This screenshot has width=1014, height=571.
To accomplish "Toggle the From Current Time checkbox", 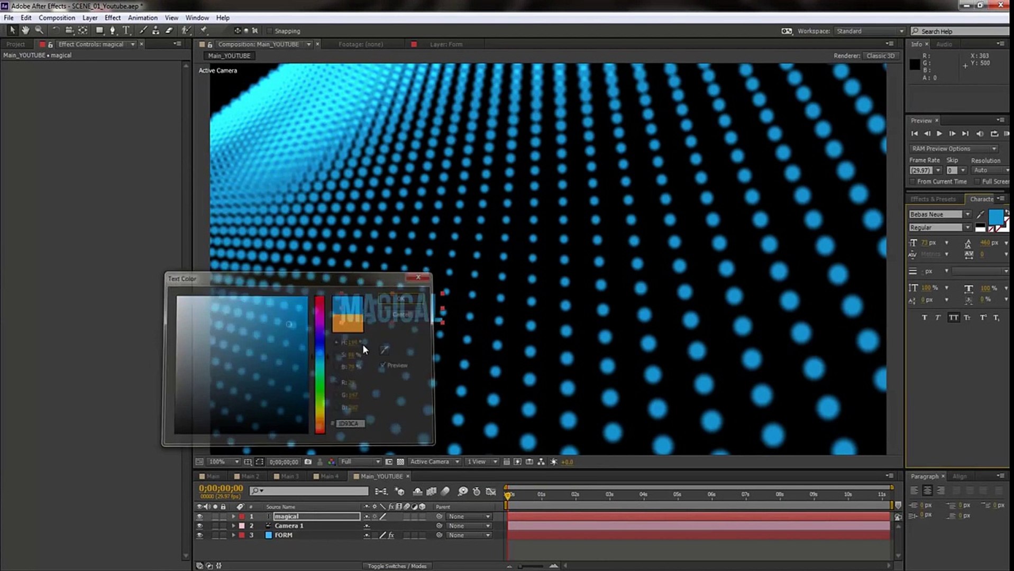I will tap(912, 181).
